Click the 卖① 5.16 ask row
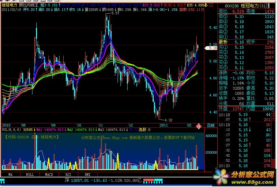The width and height of the screenshot is (277, 187). click(x=246, y=37)
